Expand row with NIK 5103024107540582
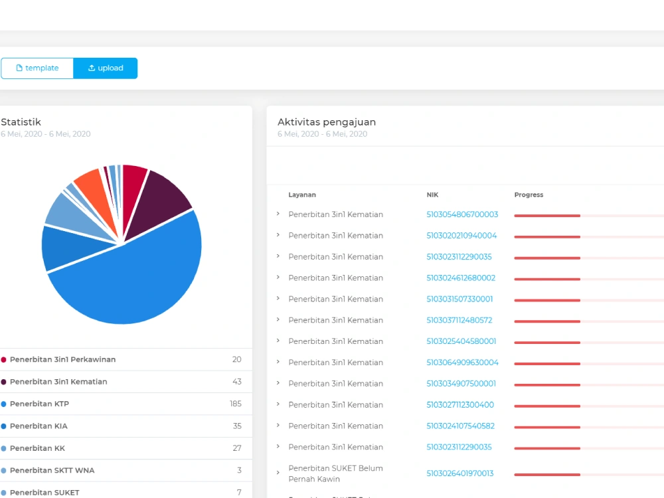Screen dimensions: 664x498 (278, 426)
